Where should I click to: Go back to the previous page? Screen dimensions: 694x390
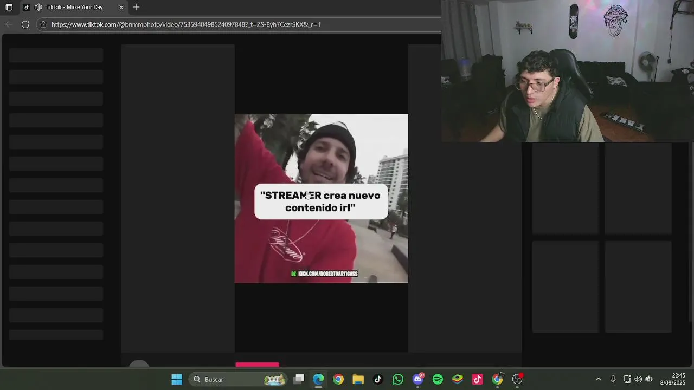[x=9, y=24]
